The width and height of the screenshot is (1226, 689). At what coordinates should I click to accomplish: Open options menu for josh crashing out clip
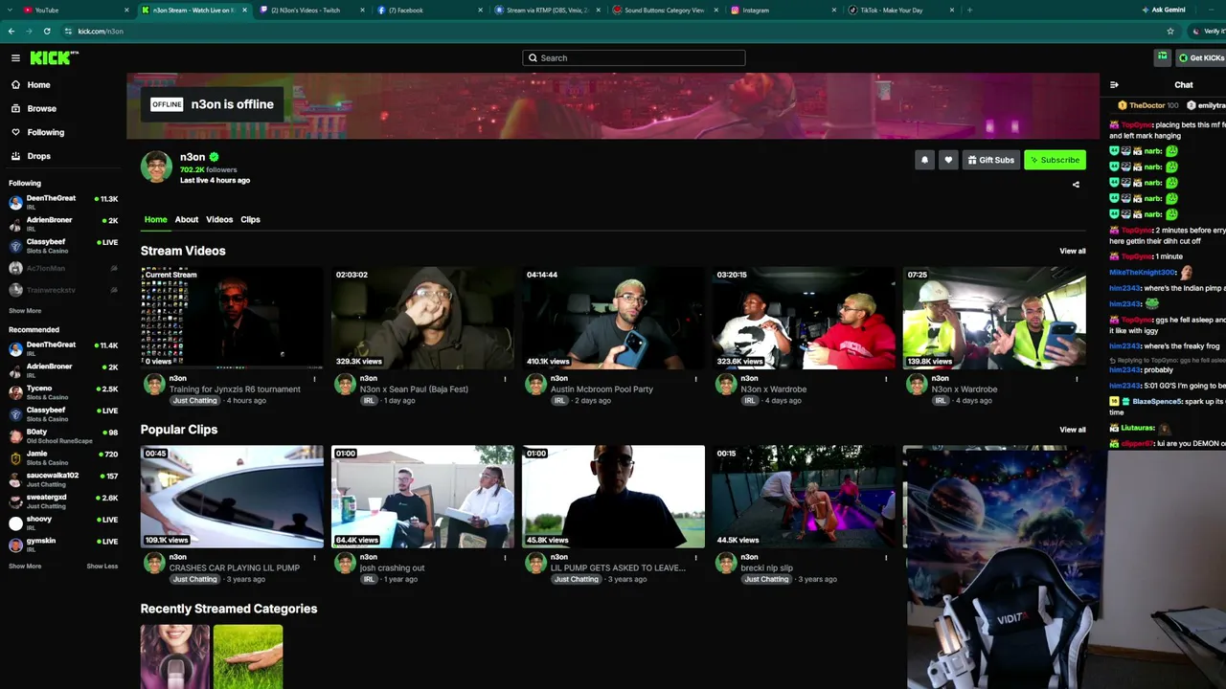coord(505,557)
